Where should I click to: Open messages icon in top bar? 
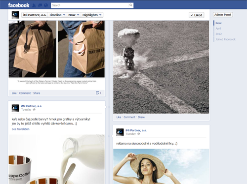click(x=40, y=5)
